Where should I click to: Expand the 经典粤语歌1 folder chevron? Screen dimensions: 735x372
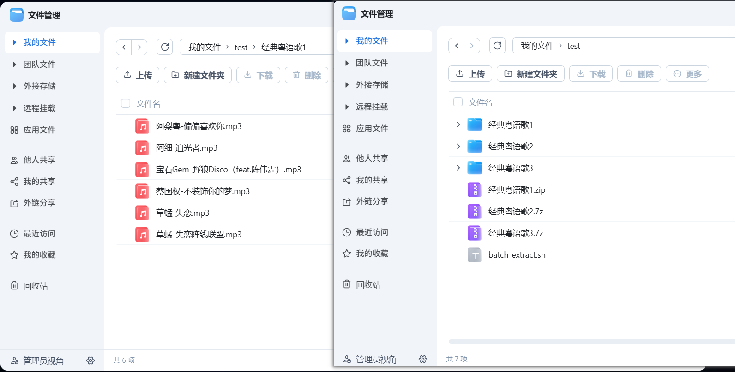coord(458,124)
